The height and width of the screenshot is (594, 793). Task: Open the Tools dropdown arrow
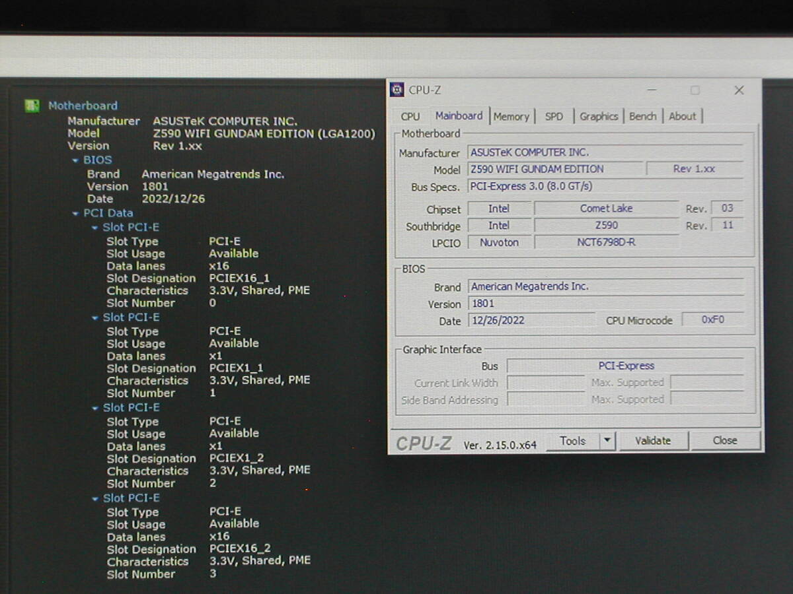[x=607, y=441]
